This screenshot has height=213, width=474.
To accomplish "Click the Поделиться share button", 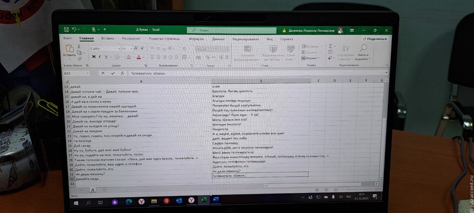I will click(x=375, y=39).
